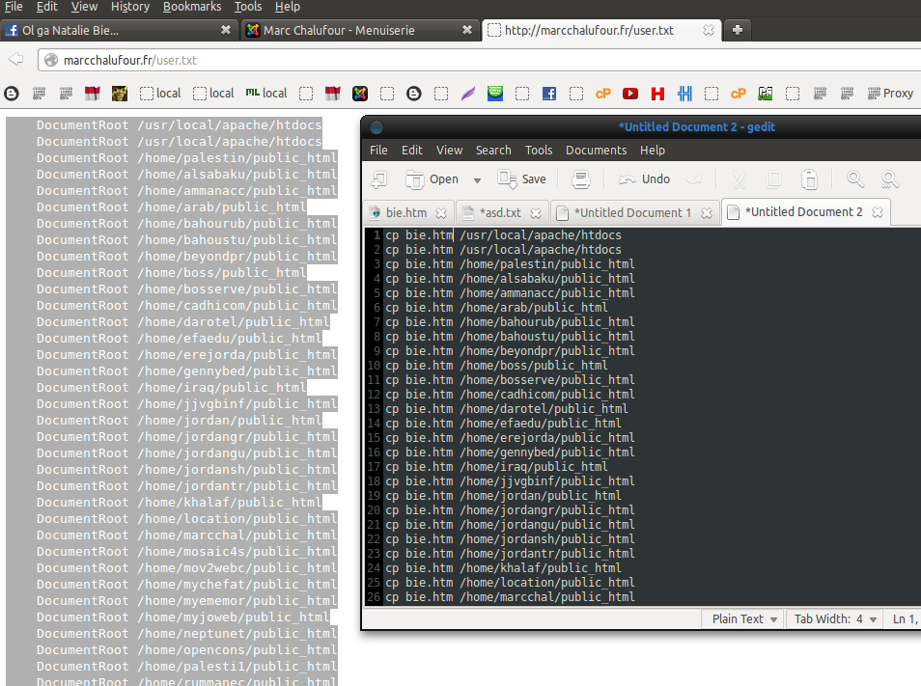Viewport: 921px width, 686px height.
Task: Create new document in gedit toolbar
Action: pos(378,179)
